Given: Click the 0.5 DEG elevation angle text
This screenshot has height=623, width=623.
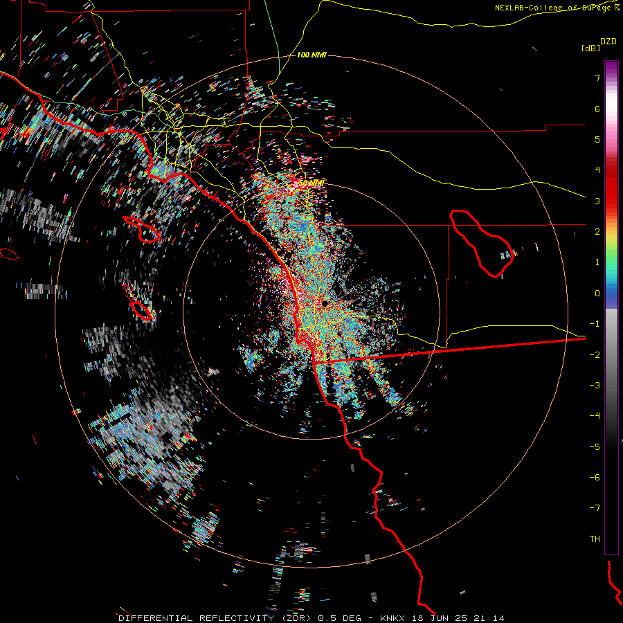Looking at the screenshot, I should 340,618.
